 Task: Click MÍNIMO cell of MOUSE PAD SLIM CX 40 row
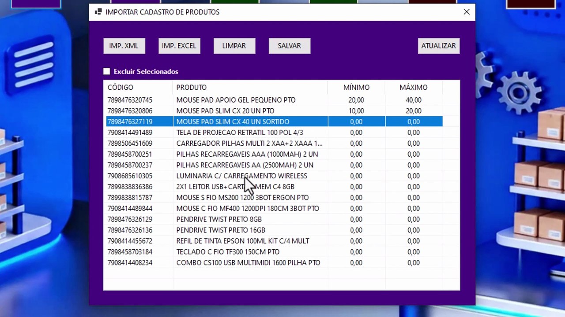pyautogui.click(x=356, y=122)
